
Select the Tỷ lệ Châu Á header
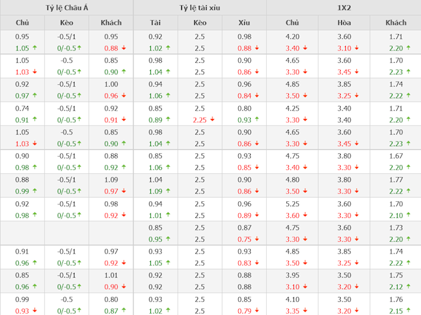click(x=66, y=8)
